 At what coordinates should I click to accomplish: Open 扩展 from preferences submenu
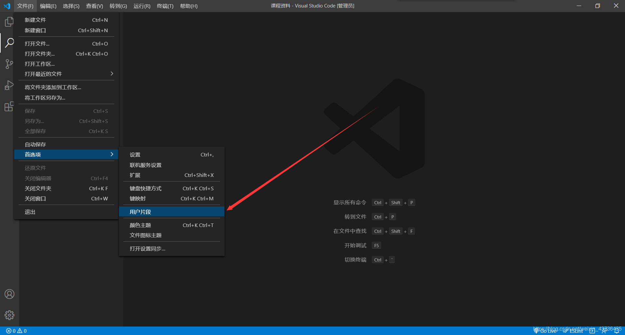coord(172,175)
